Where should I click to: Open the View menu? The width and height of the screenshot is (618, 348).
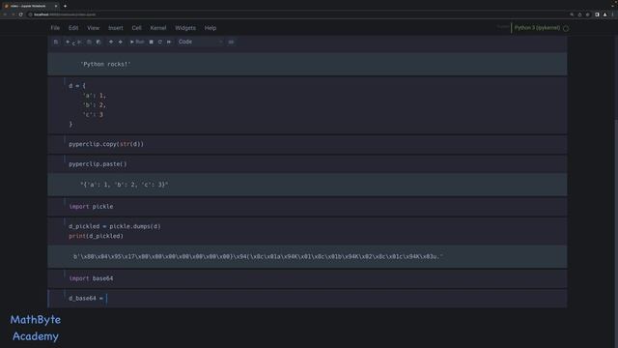pos(94,28)
